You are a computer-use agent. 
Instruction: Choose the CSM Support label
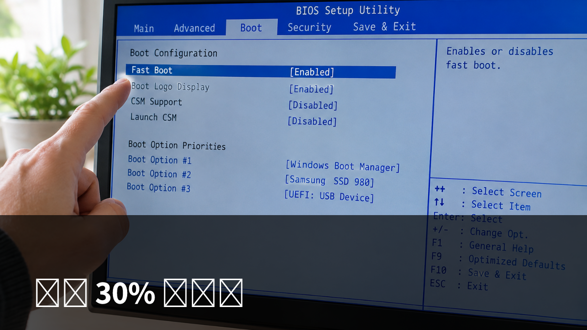pyautogui.click(x=156, y=102)
